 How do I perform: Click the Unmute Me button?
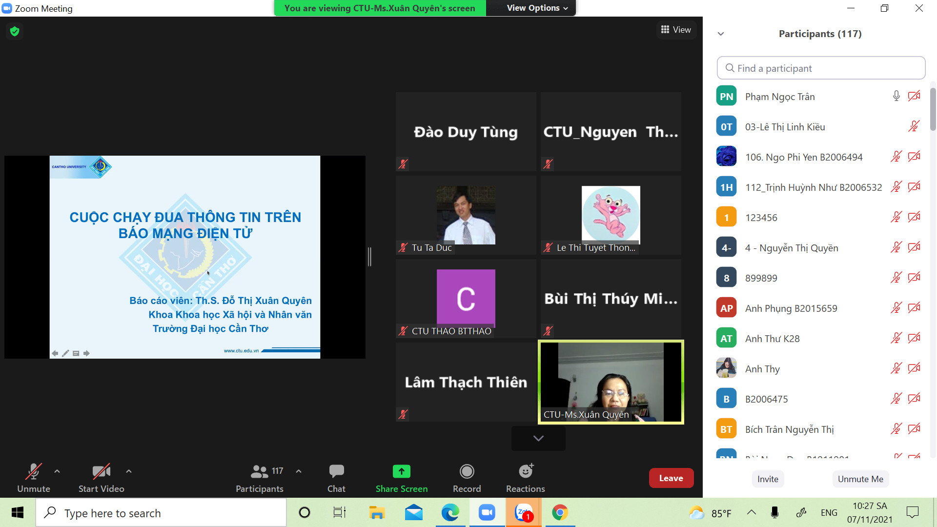pos(860,479)
